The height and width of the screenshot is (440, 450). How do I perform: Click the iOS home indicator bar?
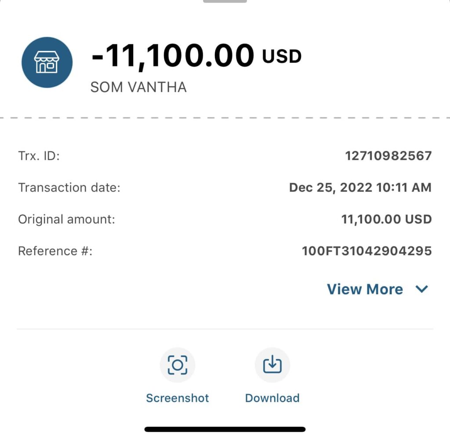(x=225, y=429)
